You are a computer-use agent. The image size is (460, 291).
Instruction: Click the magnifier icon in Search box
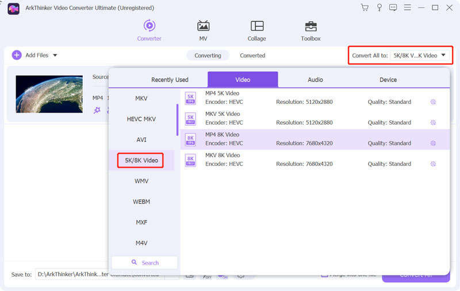coord(134,262)
